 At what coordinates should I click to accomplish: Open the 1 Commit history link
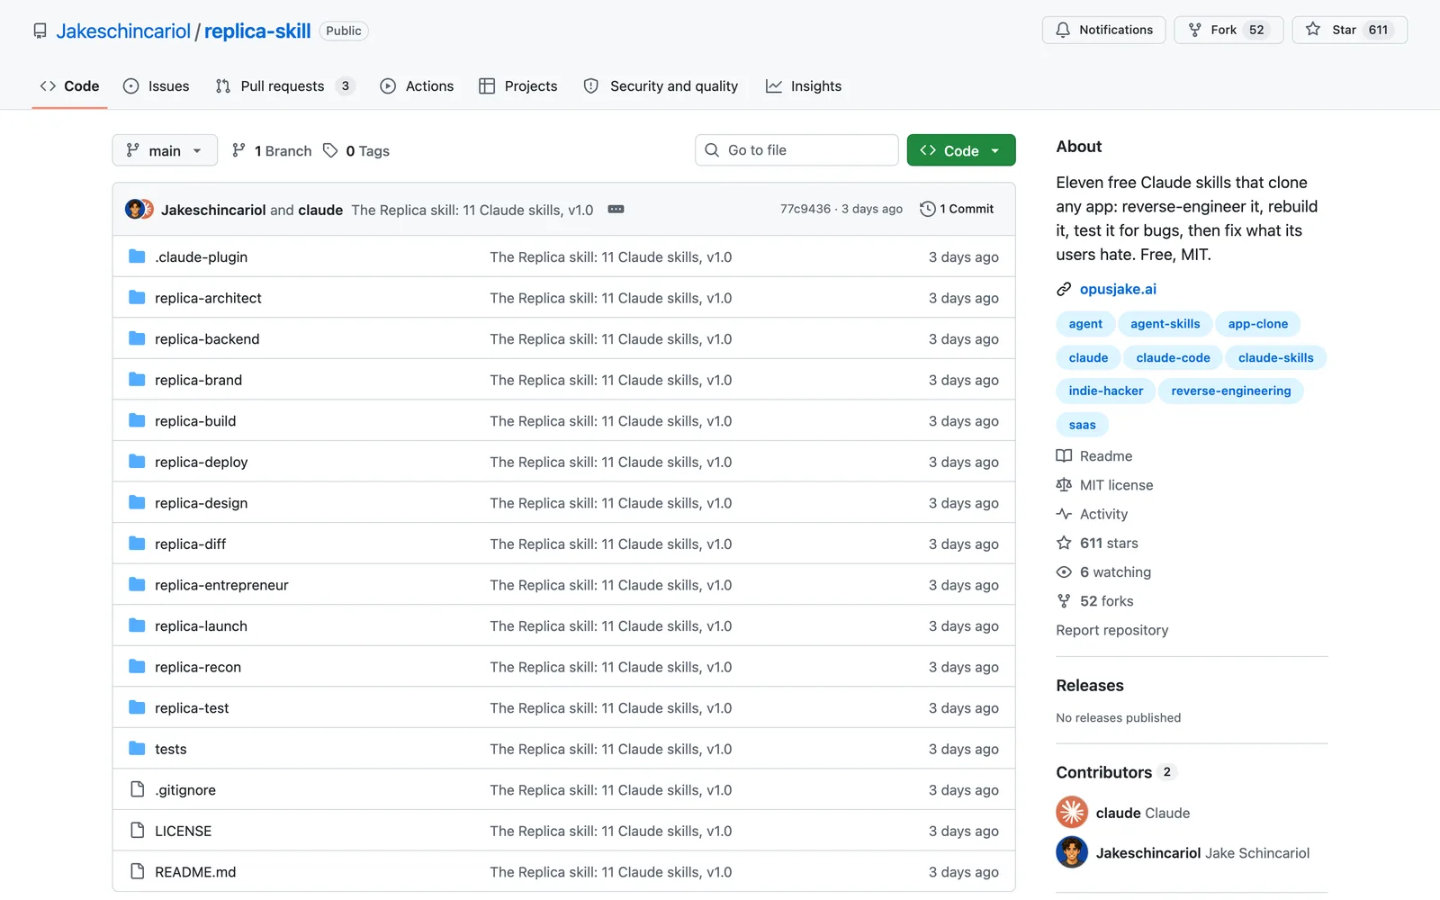(957, 209)
